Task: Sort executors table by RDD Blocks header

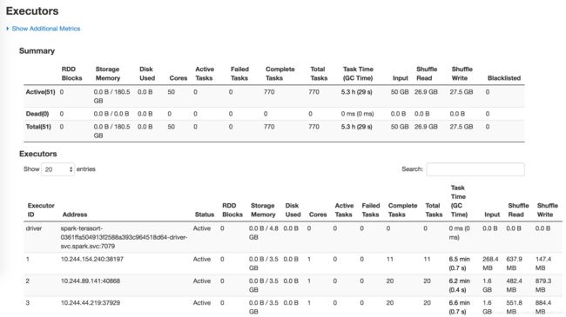Action: [232, 210]
